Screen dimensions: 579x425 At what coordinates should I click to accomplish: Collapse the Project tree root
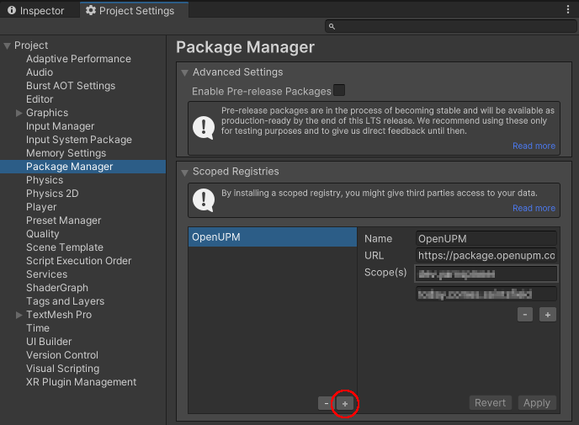pos(8,45)
